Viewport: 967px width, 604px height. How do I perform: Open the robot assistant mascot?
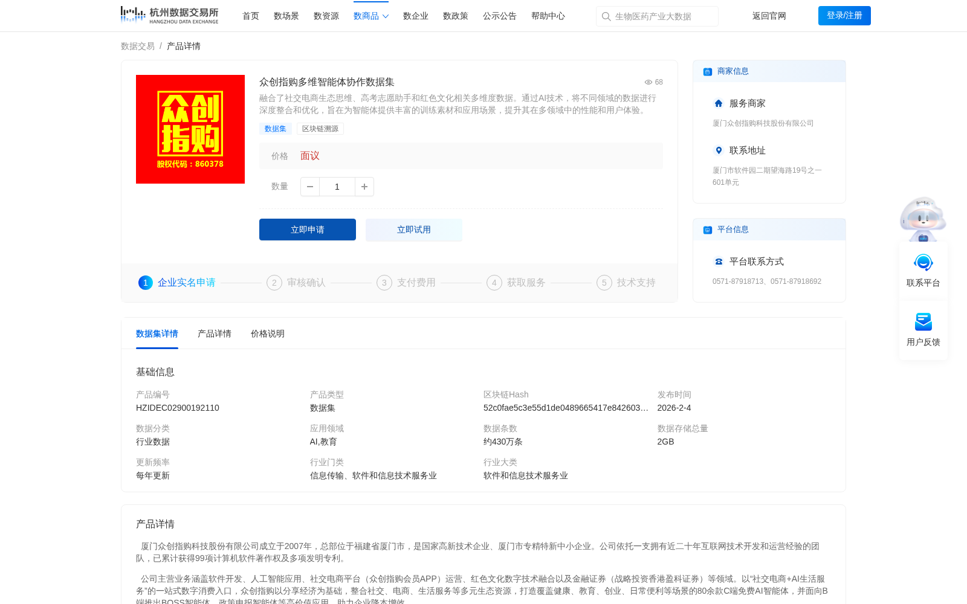click(x=923, y=219)
